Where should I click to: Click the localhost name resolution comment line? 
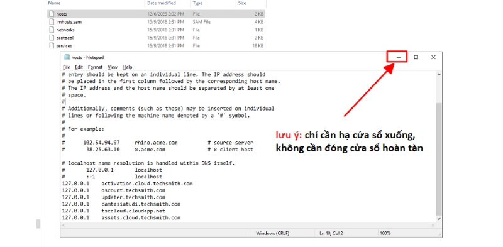pos(148,163)
